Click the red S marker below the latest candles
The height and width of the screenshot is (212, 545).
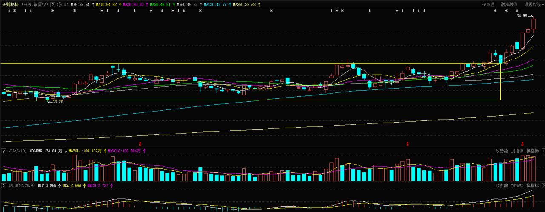[522, 145]
